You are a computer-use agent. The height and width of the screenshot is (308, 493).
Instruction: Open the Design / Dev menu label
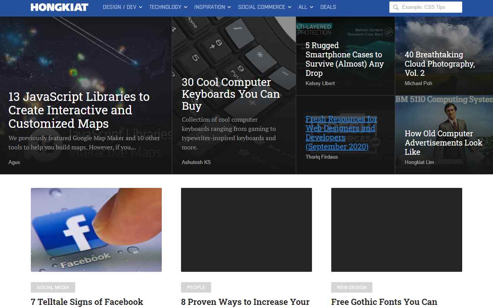pos(119,7)
